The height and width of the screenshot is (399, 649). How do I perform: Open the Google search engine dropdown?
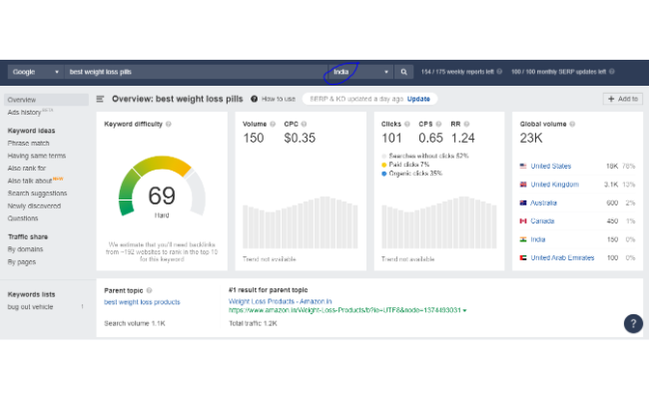click(36, 72)
